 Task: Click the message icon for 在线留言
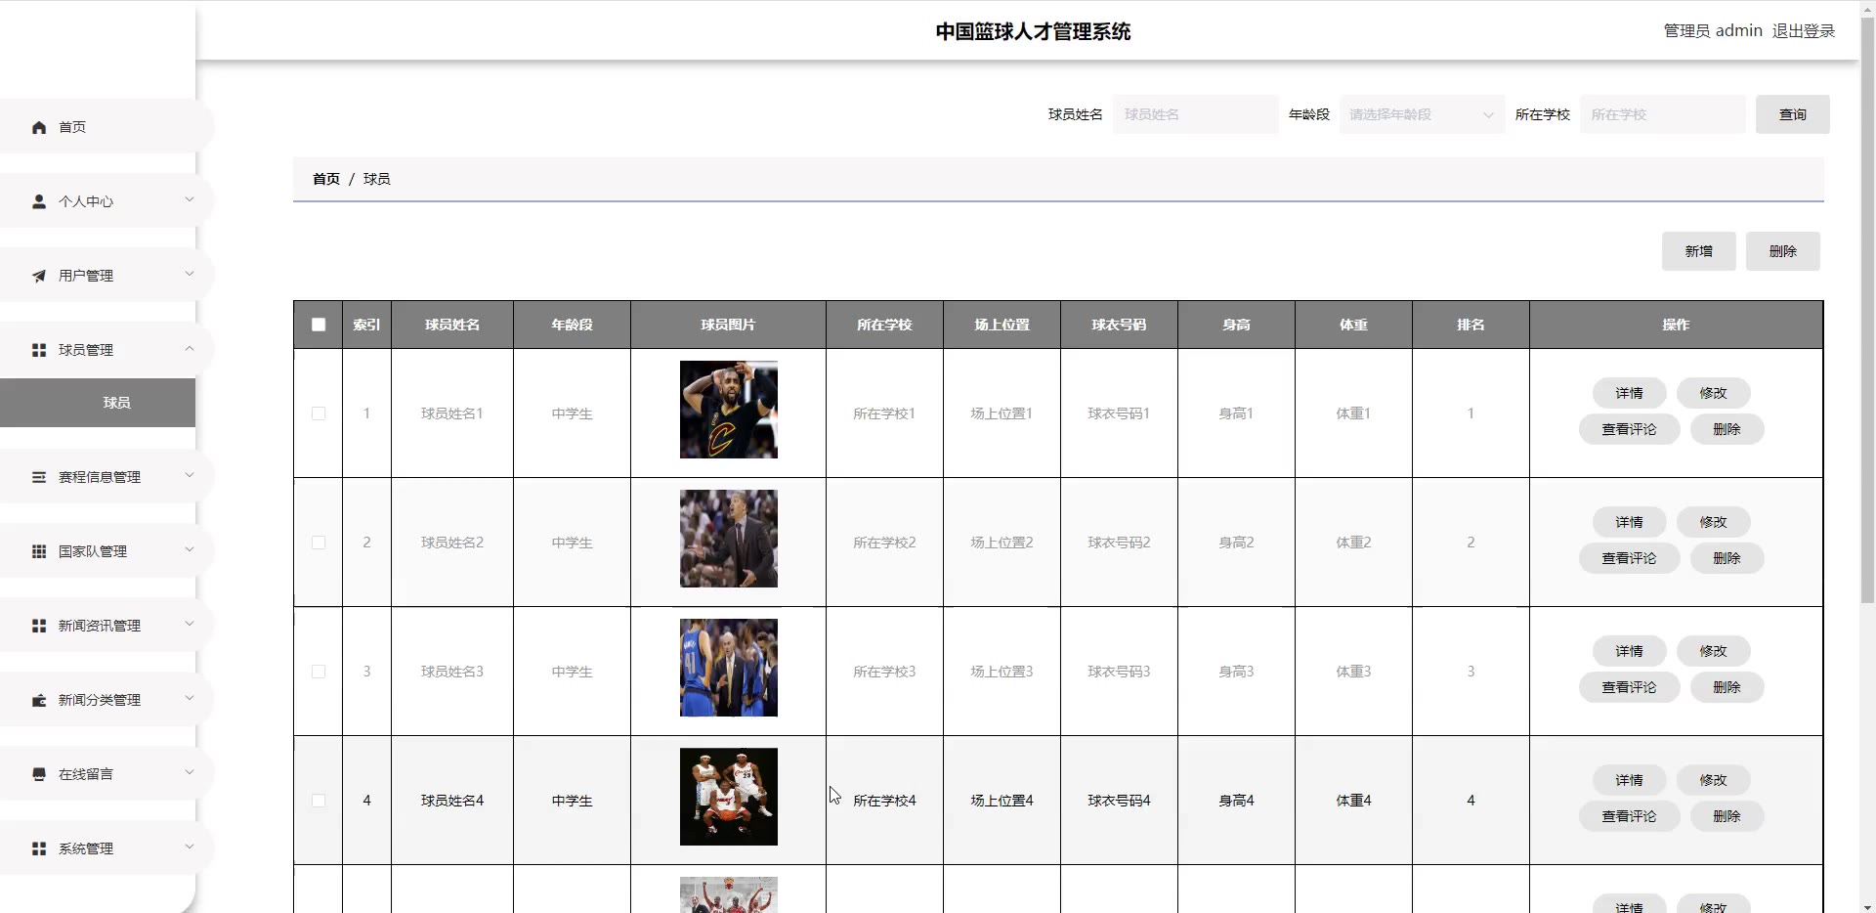[x=39, y=774]
